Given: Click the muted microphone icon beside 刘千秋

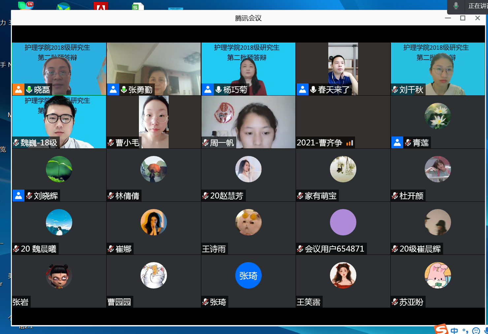Looking at the screenshot, I should click(x=395, y=89).
